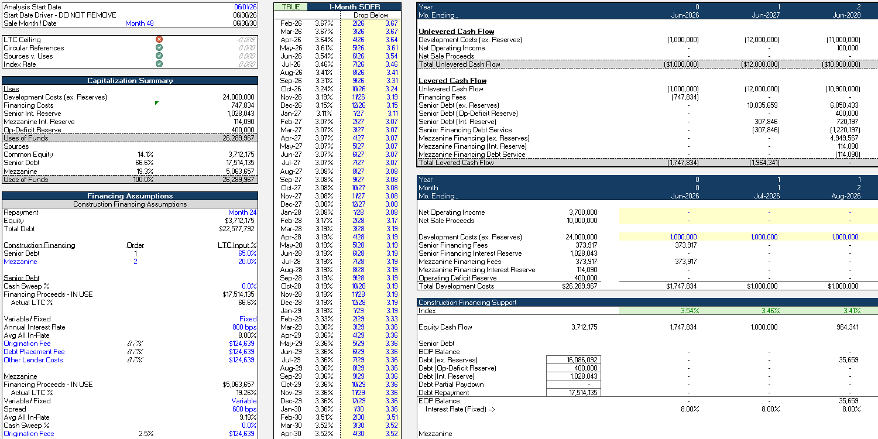Select the Repayment Month 24 input cell
This screenshot has height=439, width=878.
(242, 212)
